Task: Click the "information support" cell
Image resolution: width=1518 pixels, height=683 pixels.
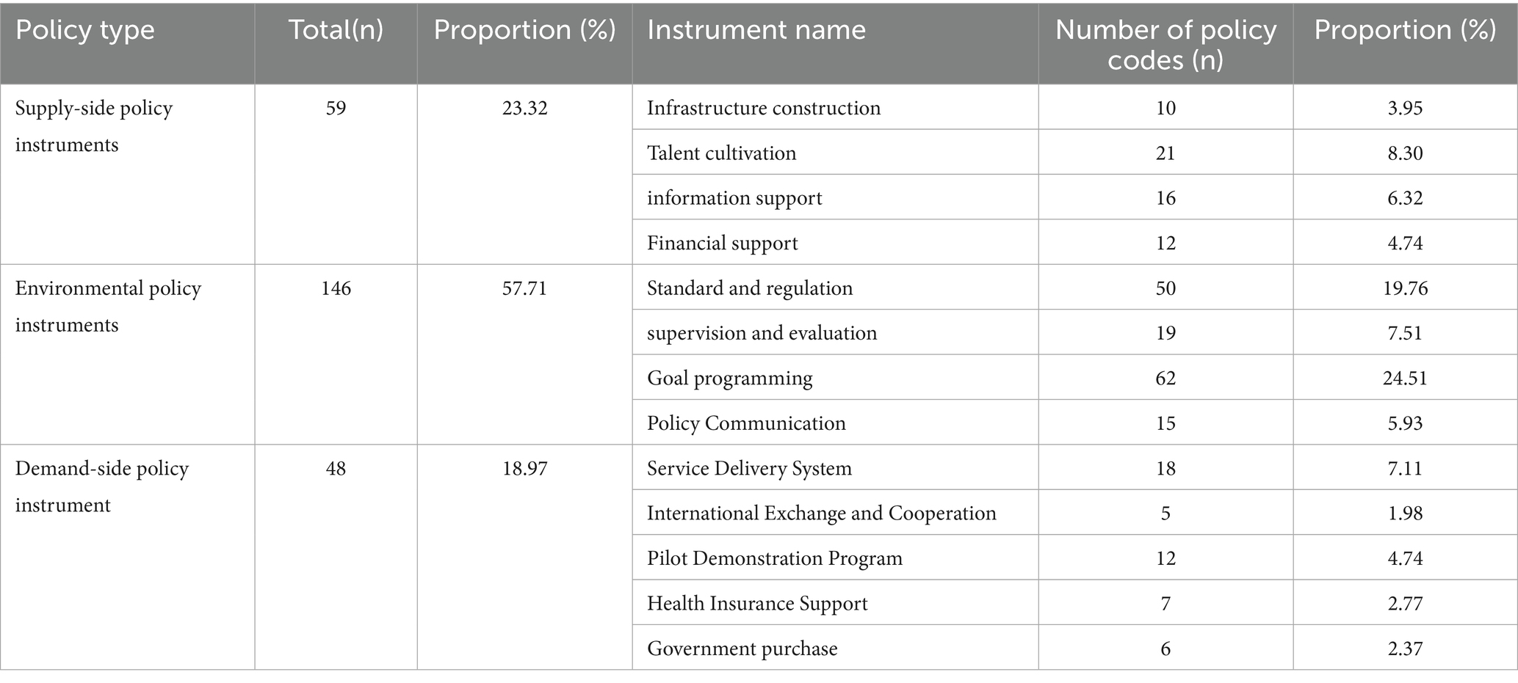Action: 734,198
